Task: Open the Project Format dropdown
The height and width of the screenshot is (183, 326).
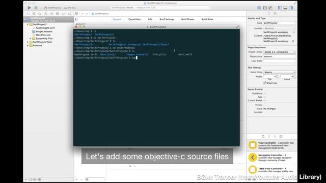Action: [x=279, y=52]
